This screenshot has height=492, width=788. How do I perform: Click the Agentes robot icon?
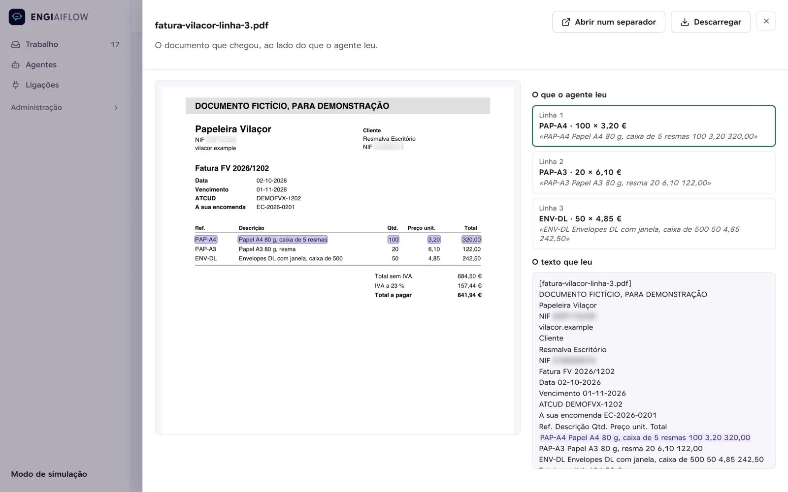pyautogui.click(x=16, y=64)
